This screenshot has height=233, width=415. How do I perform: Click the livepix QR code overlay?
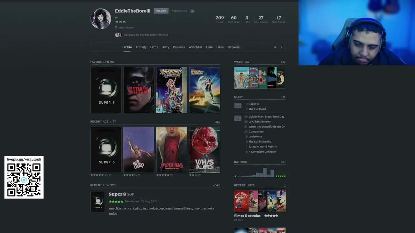coord(24,180)
